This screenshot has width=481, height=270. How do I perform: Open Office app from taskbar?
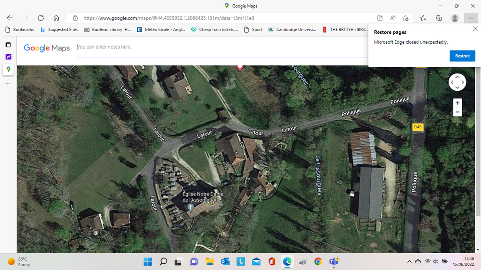point(272,261)
